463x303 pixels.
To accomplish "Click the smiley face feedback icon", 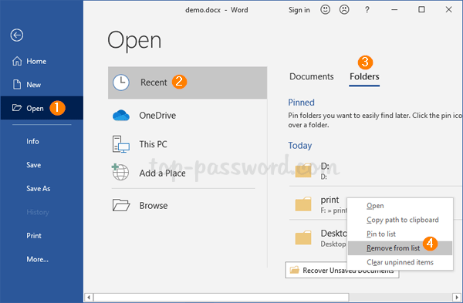I will pos(325,10).
